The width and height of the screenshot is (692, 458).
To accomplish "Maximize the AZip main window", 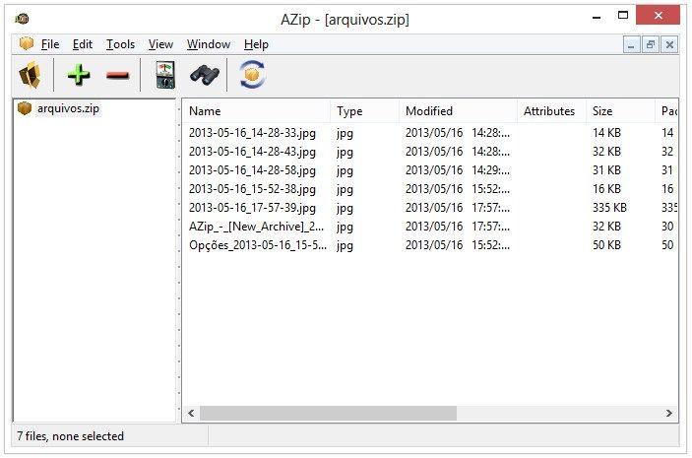I will pyautogui.click(x=623, y=16).
